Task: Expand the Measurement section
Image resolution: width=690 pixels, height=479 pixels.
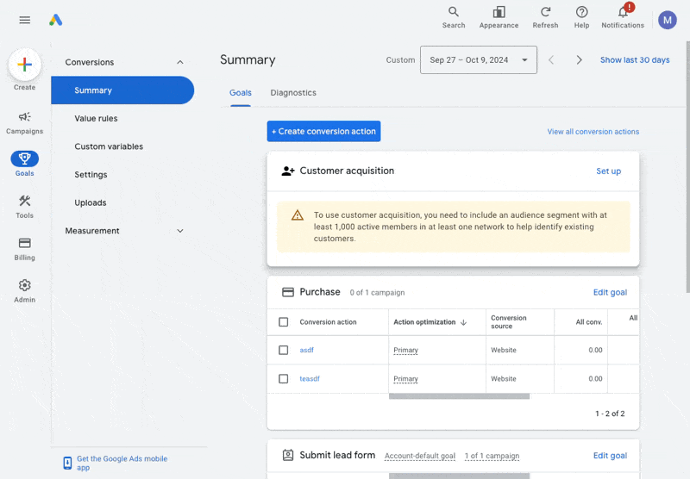Action: point(180,231)
